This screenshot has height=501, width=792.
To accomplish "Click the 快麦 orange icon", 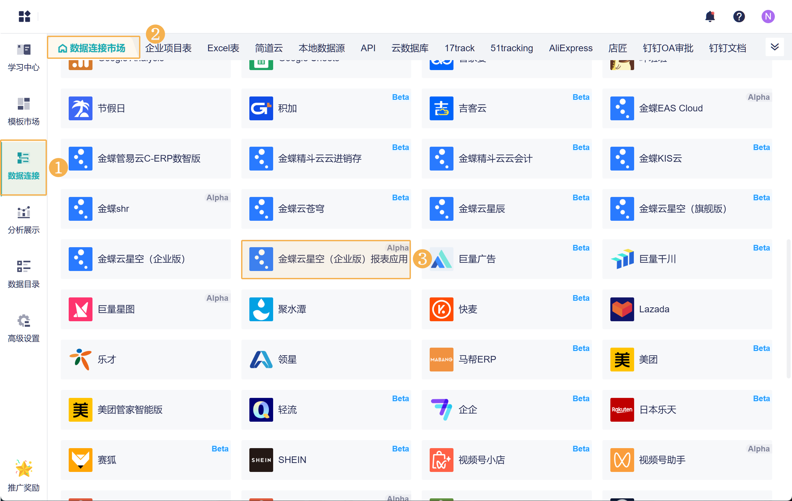I will pyautogui.click(x=442, y=309).
